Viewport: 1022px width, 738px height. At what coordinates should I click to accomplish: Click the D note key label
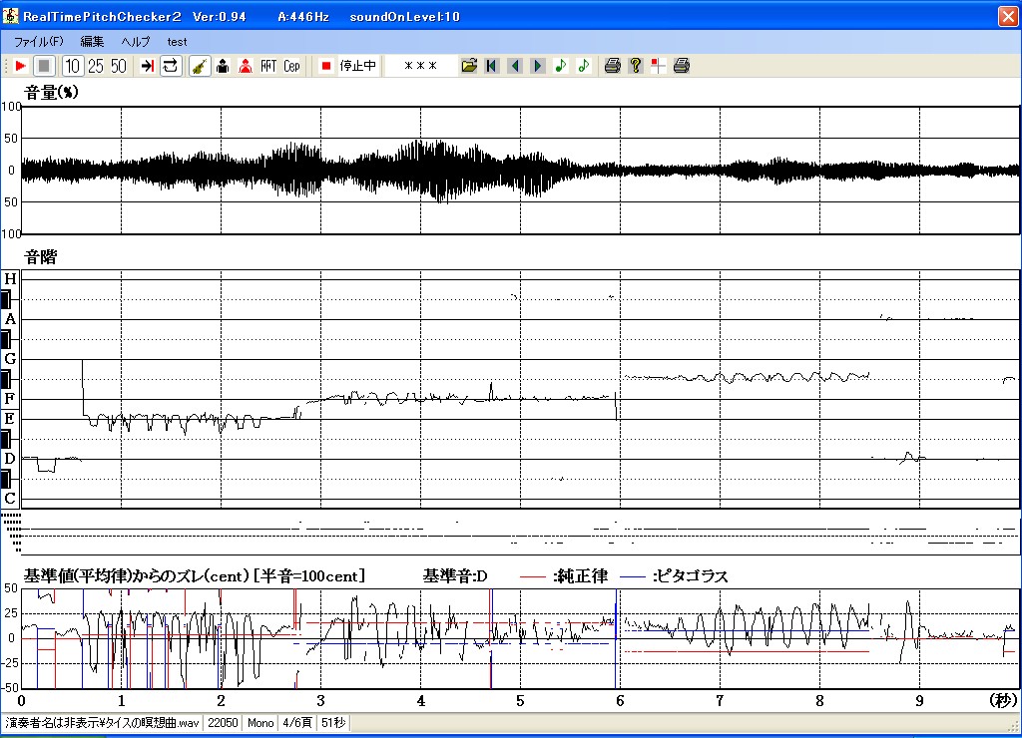tap(10, 459)
